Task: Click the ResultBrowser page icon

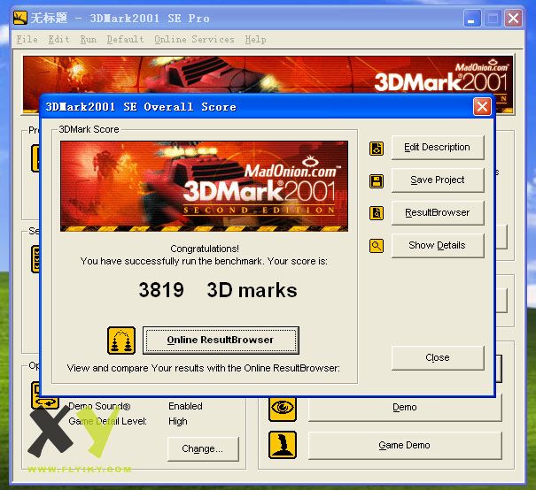Action: click(x=377, y=213)
